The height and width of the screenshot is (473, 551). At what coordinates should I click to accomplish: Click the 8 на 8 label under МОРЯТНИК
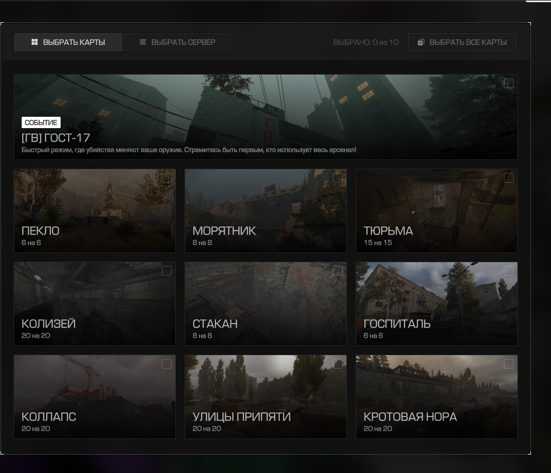click(202, 243)
